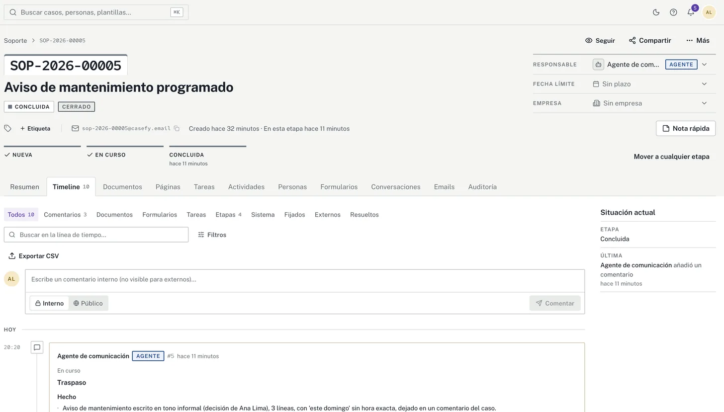724x412 pixels.
Task: Open Mover a cualquier etapa
Action: 671,157
